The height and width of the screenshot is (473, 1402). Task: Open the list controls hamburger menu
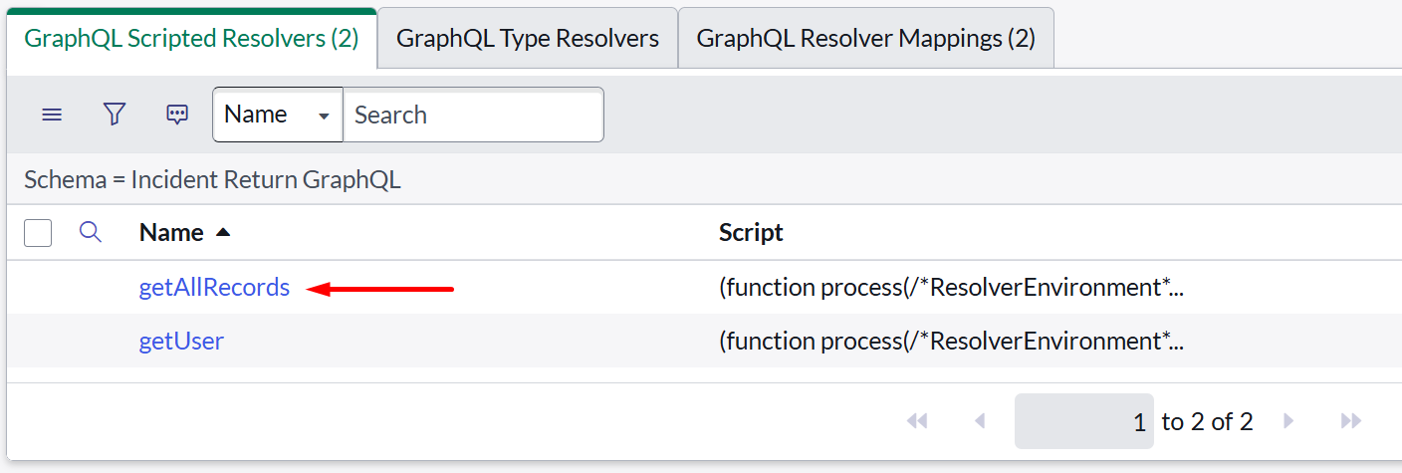[x=52, y=115]
